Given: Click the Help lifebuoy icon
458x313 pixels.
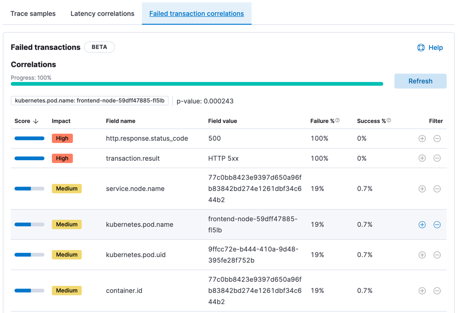Looking at the screenshot, I should 421,48.
